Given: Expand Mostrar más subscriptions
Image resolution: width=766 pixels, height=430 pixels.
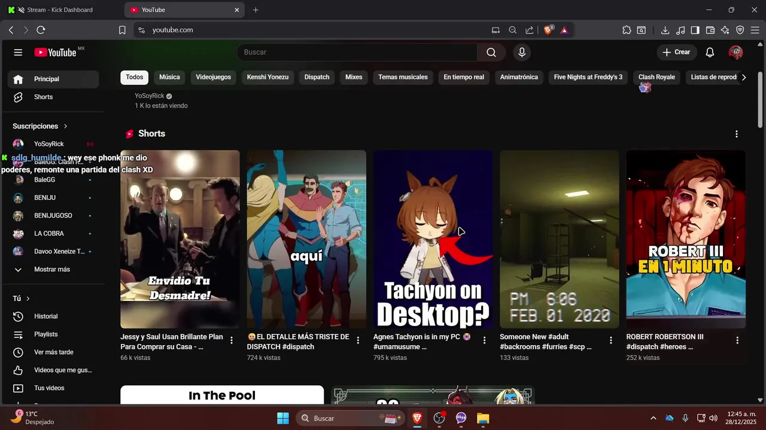Looking at the screenshot, I should click(x=53, y=269).
